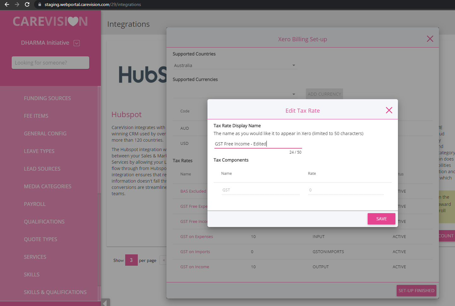Click the SET-UP FINISHED button
The width and height of the screenshot is (455, 306).
(x=416, y=291)
